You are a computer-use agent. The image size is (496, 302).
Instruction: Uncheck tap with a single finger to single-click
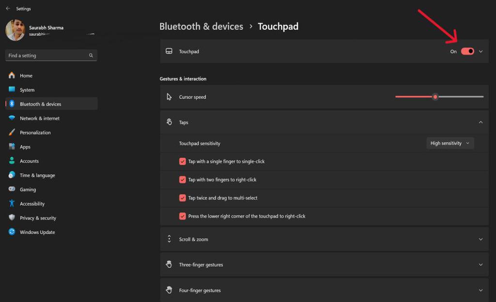coord(183,161)
